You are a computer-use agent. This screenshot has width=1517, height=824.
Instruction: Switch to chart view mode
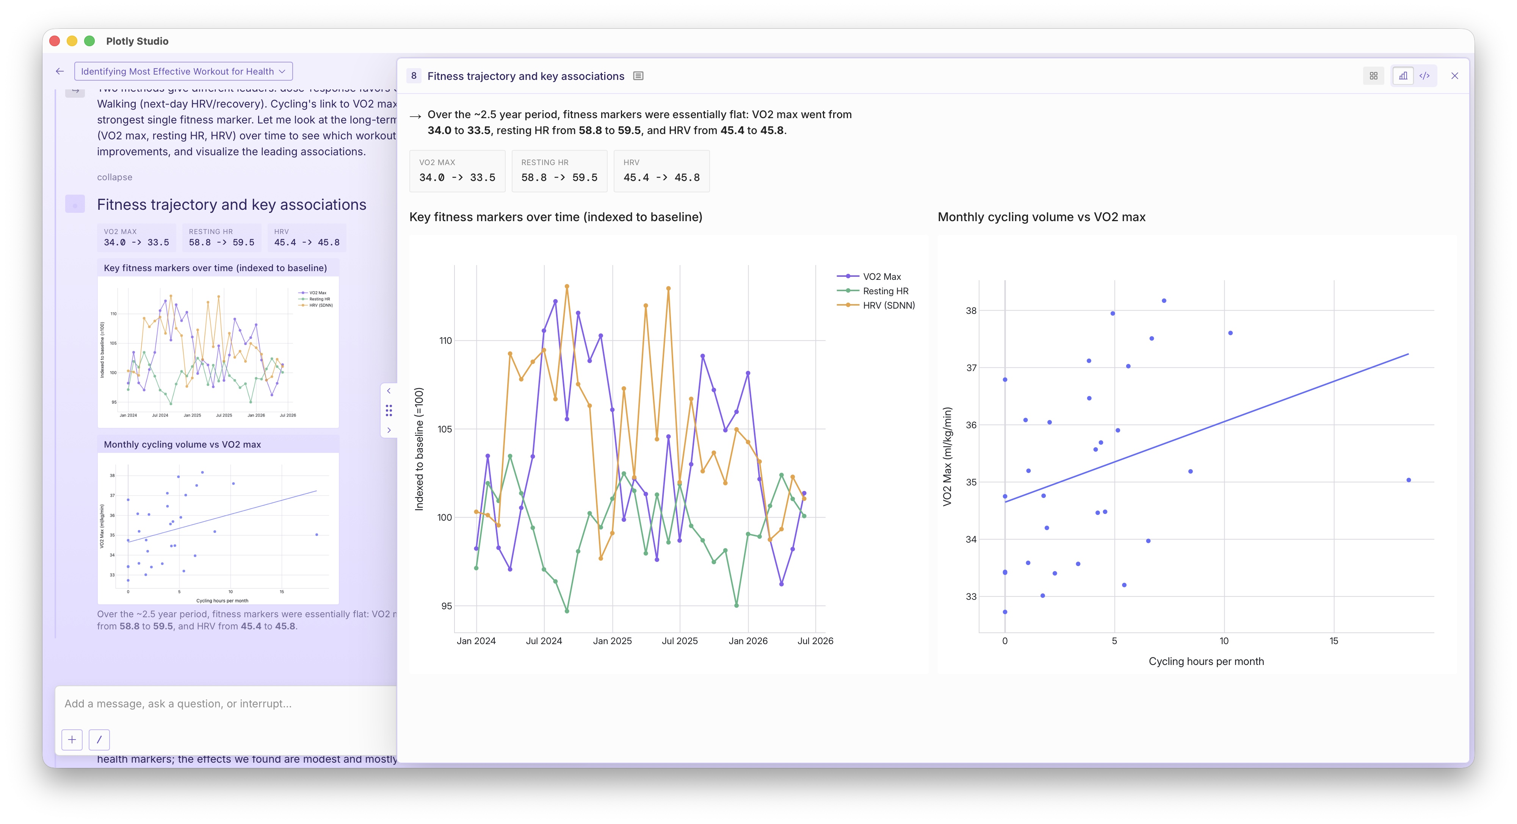point(1403,76)
